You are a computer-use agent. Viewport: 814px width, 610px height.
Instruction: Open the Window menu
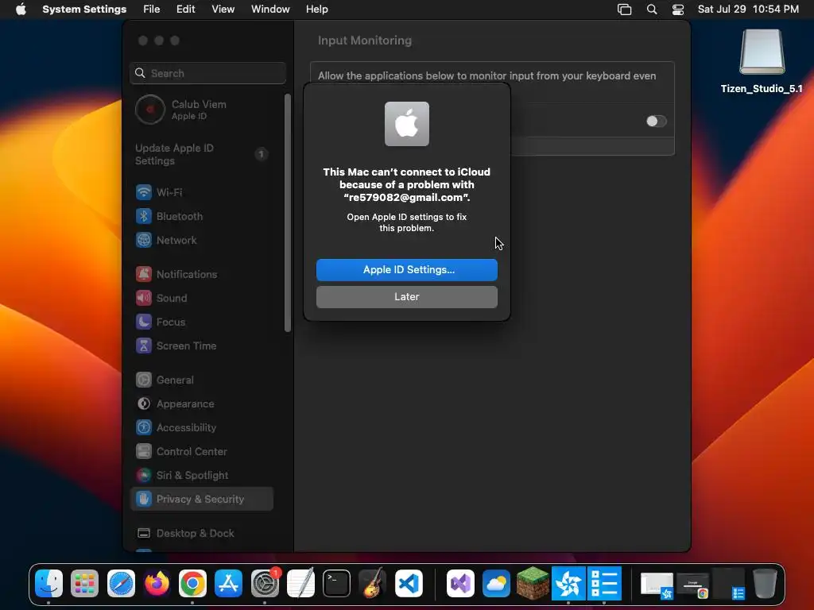270,10
